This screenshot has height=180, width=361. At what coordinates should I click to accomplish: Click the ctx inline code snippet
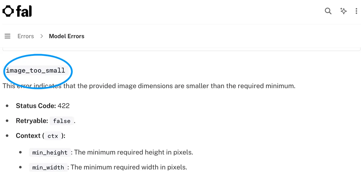click(53, 136)
